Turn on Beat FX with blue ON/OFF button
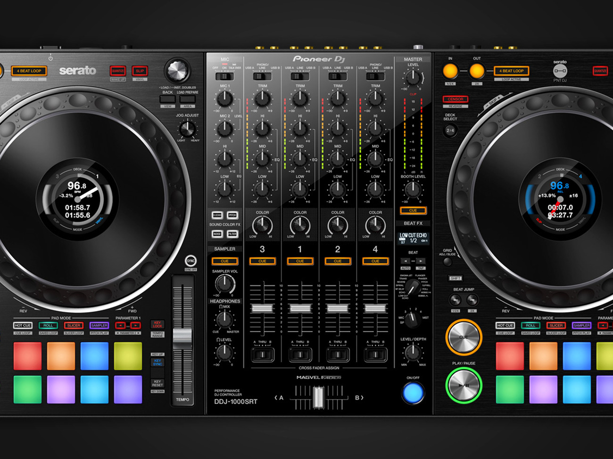Screen dimensions: 613x459 [413, 393]
